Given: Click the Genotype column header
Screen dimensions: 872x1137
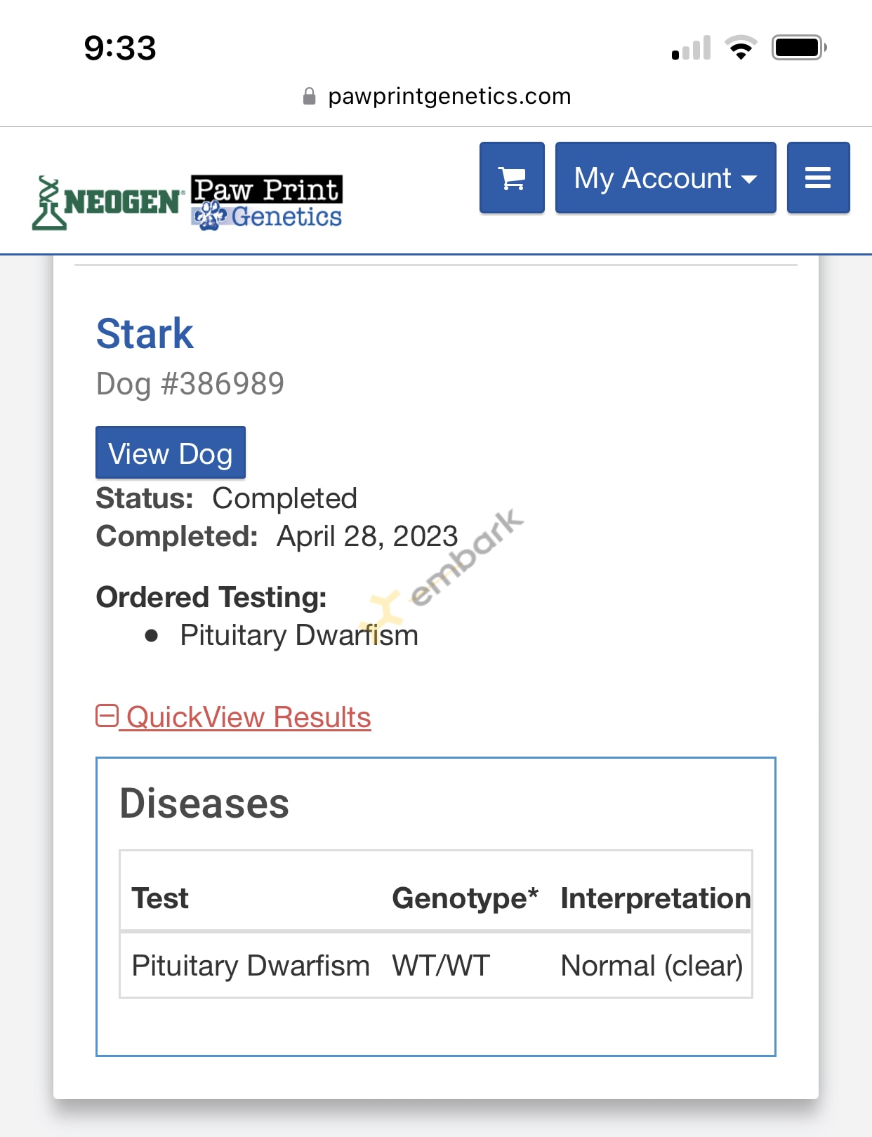Looking at the screenshot, I should [x=465, y=898].
